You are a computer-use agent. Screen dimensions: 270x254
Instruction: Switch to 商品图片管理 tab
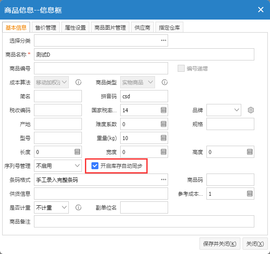[110, 27]
